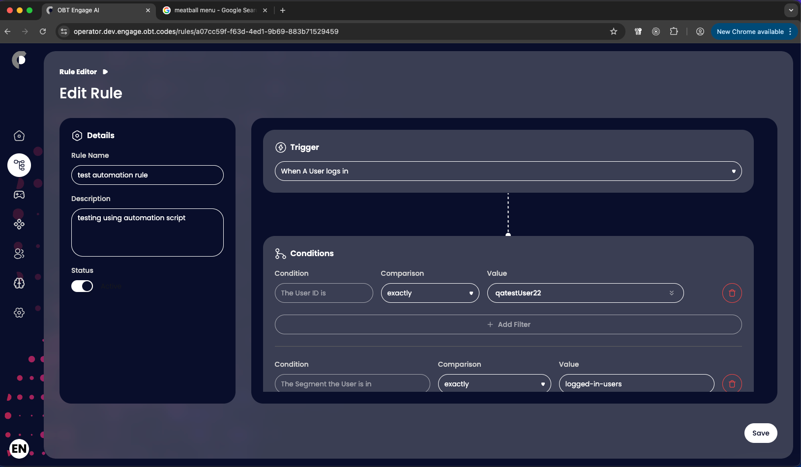Open settings gear in sidebar

pyautogui.click(x=19, y=313)
